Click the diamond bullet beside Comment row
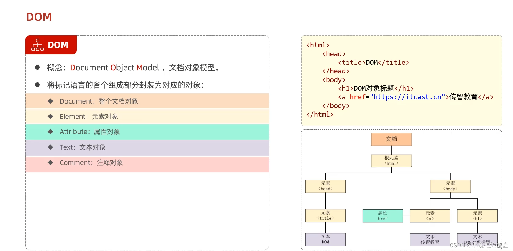Viewport: 513px width, 251px height. [50, 162]
